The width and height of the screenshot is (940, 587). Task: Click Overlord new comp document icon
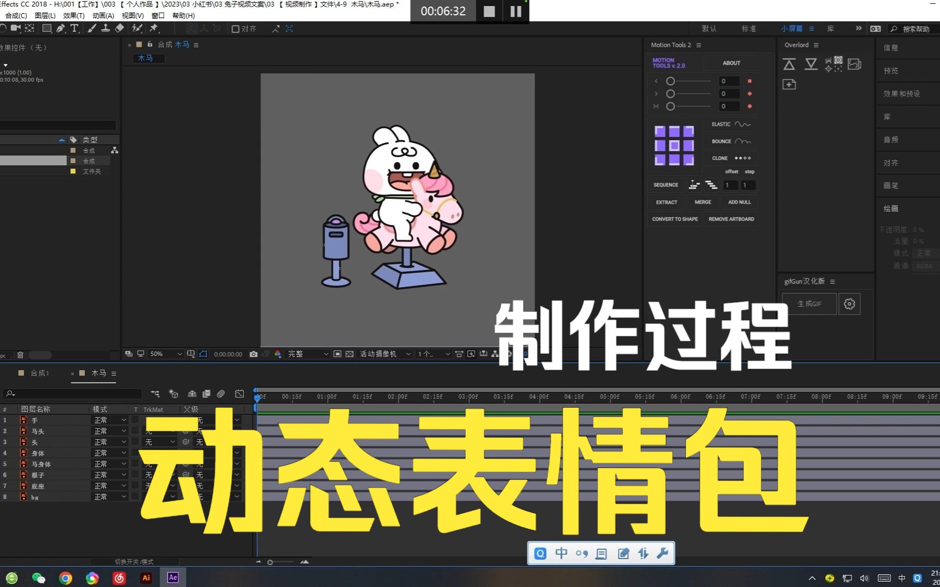[789, 84]
